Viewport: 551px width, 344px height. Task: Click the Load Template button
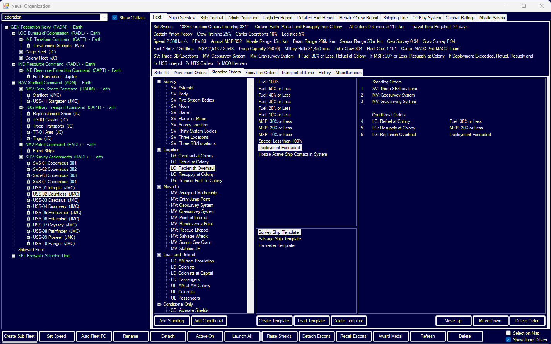point(311,321)
